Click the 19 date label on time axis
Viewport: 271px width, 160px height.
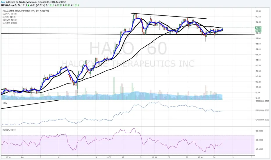123,157
